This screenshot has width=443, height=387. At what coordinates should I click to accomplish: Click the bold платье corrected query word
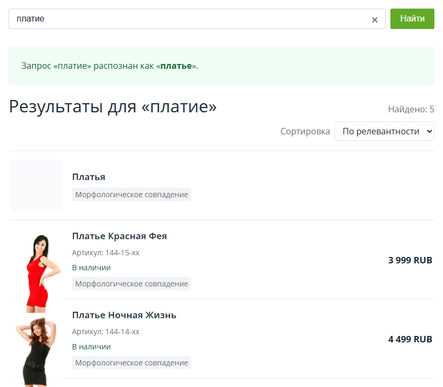176,66
